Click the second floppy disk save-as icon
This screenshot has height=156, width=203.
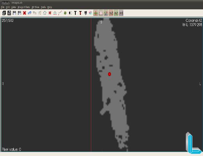point(20,13)
